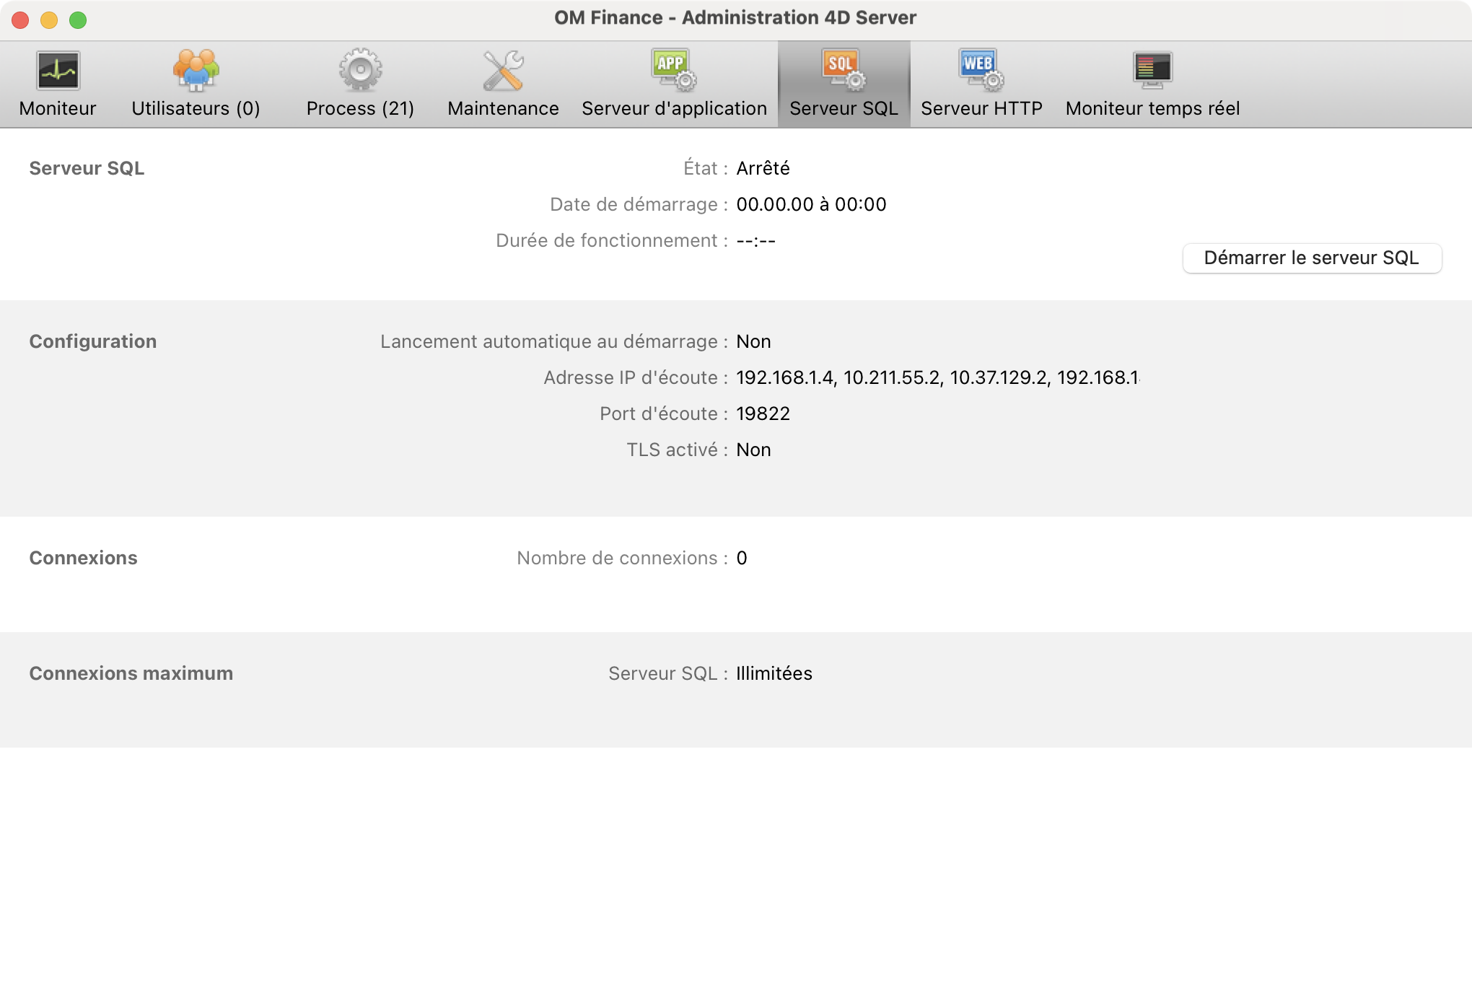Close the window with red button

pos(20,19)
